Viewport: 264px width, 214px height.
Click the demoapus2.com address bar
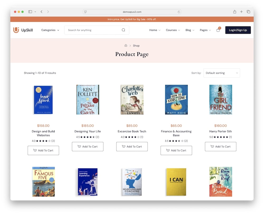pos(132,12)
